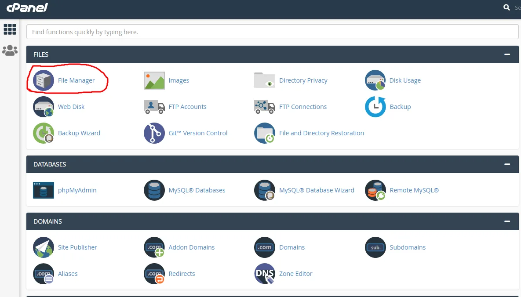521x297 pixels.
Task: Go to Directory Privacy link
Action: 303,80
